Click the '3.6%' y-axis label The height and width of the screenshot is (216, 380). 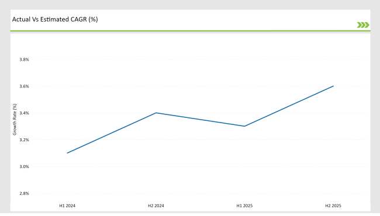click(x=24, y=86)
